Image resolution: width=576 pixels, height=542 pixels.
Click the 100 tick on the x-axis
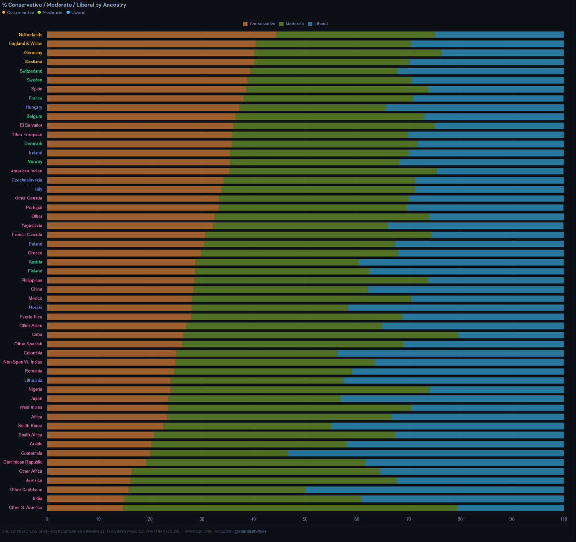(563, 519)
